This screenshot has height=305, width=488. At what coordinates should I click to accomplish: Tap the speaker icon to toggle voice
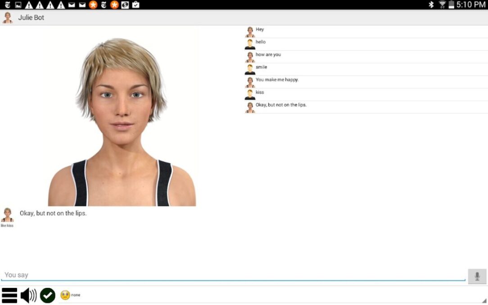[28, 296]
